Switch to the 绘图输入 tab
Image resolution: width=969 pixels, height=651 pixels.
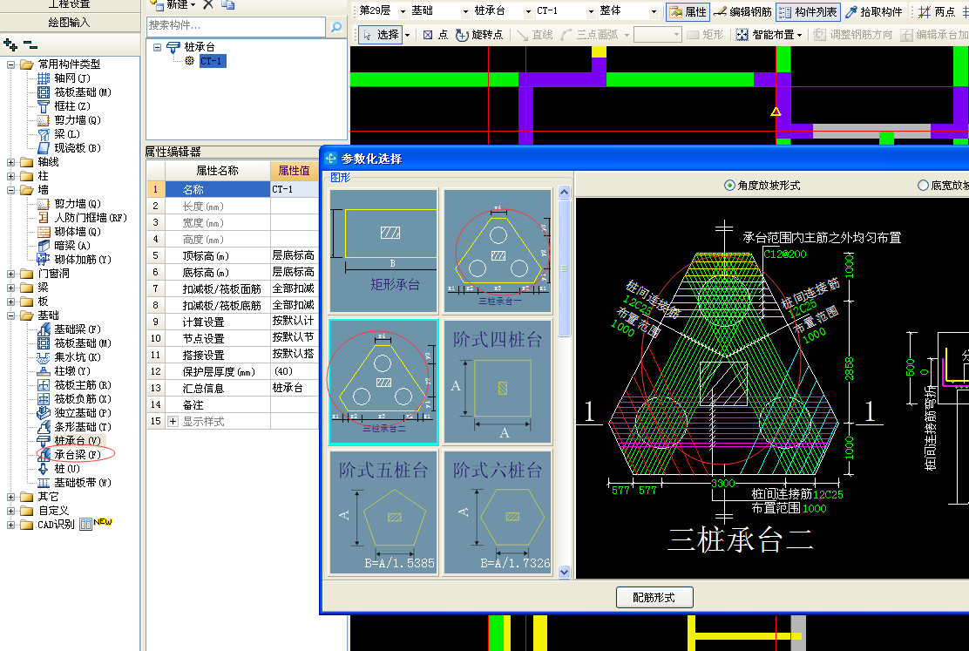(69, 23)
